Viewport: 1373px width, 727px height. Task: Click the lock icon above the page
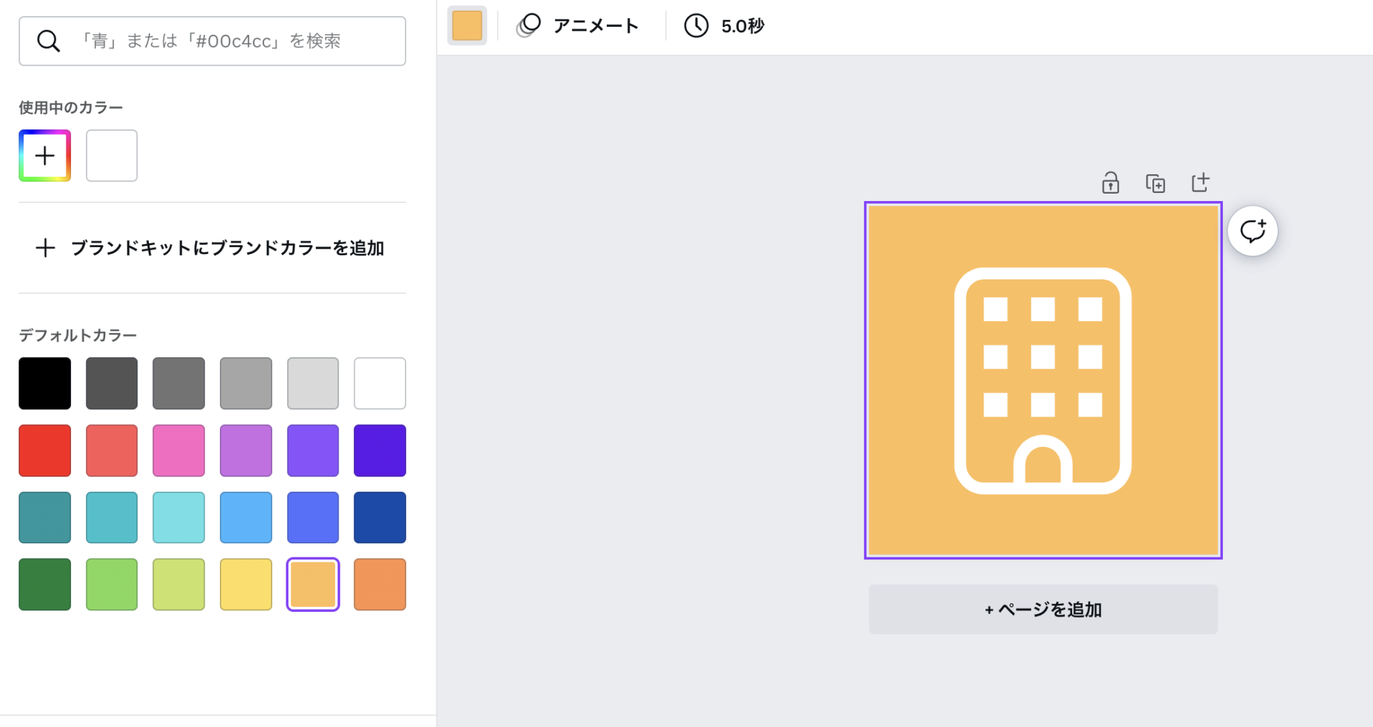click(1111, 182)
